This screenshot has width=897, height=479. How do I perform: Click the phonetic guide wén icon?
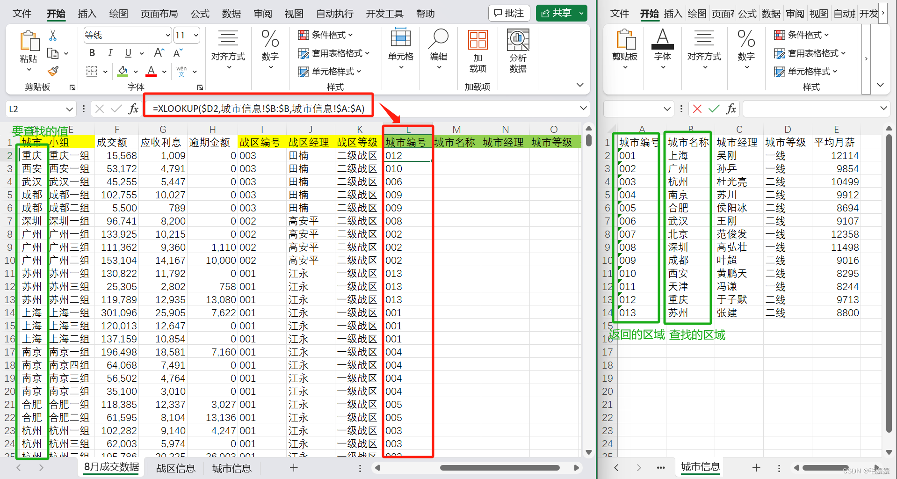pos(181,71)
